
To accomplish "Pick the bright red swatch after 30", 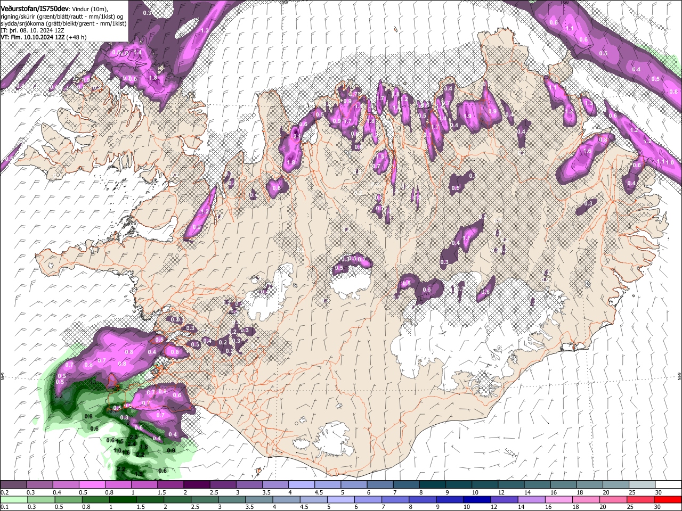I will pos(668,500).
